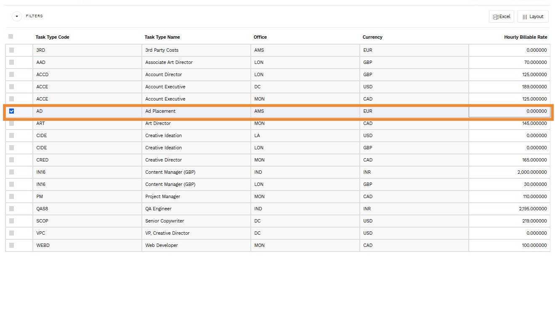Click the PM task type code
Viewport: 555px width, 310px height.
(x=40, y=196)
